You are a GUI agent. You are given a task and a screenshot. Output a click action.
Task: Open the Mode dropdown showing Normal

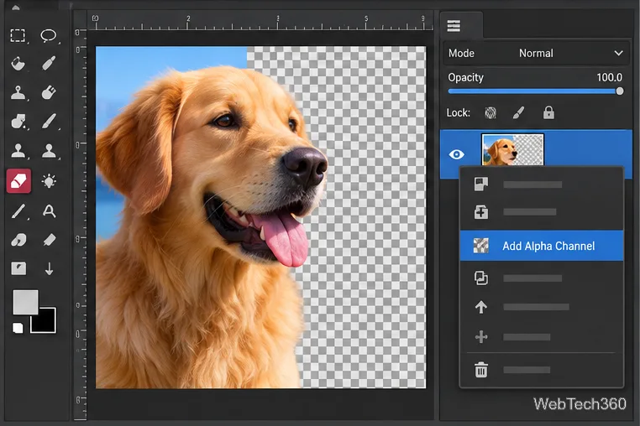click(536, 54)
